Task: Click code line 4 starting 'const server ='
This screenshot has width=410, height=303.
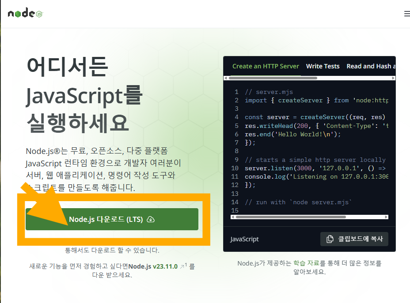Action: 315,117
